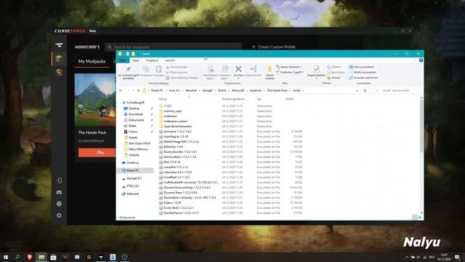Viewport: 465px width, 262px height.
Task: Click the 'mods' search field
Action: 397,90
